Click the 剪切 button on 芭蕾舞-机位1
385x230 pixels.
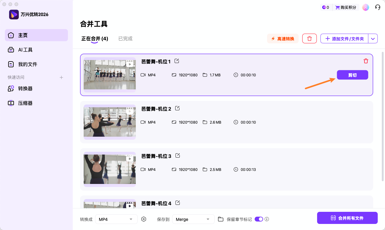click(x=352, y=75)
